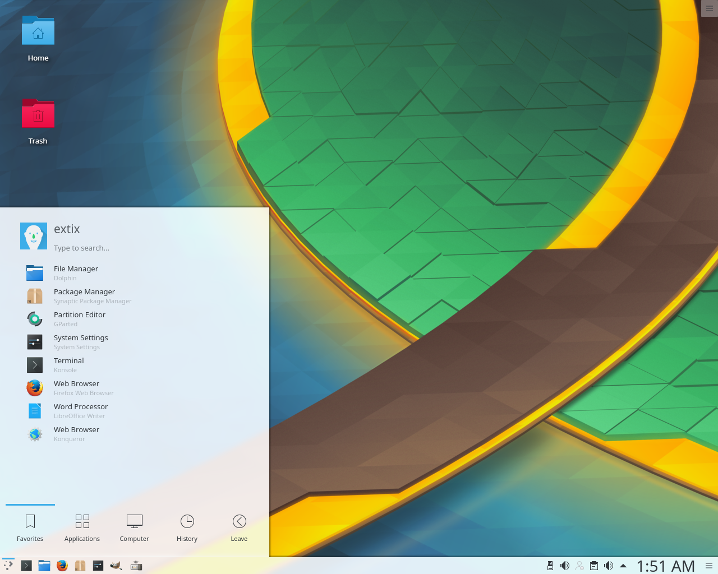The image size is (718, 574).
Task: Click the 1:51 AM clock
Action: pyautogui.click(x=666, y=566)
